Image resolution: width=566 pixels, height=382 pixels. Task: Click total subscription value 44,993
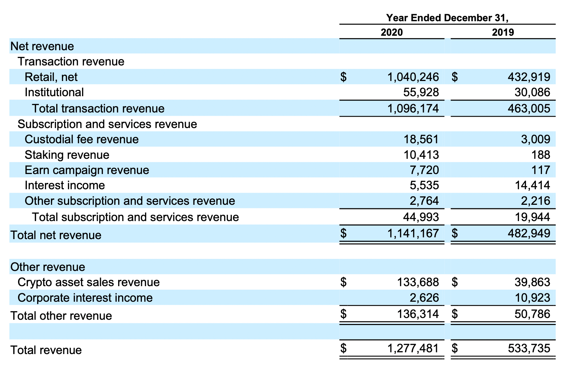421,217
